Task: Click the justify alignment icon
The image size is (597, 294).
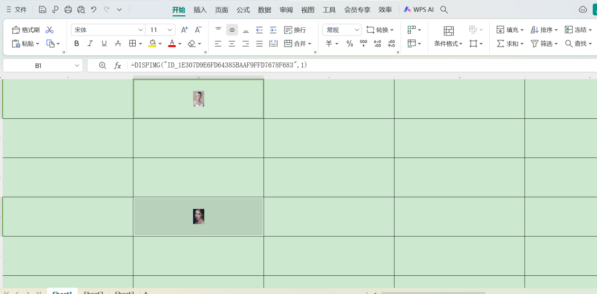Action: pos(259,43)
